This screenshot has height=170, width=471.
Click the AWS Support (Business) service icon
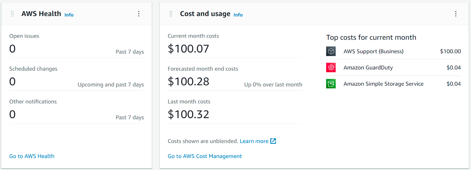(x=331, y=51)
